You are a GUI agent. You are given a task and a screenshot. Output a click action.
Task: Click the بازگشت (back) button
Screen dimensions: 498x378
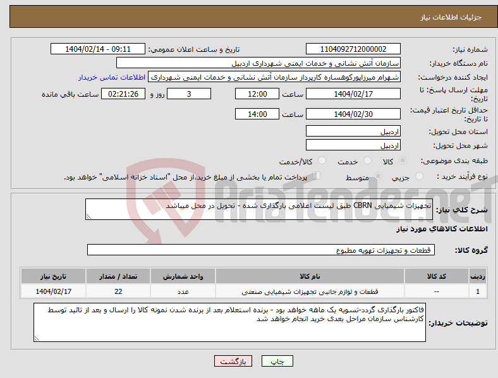[x=233, y=361]
